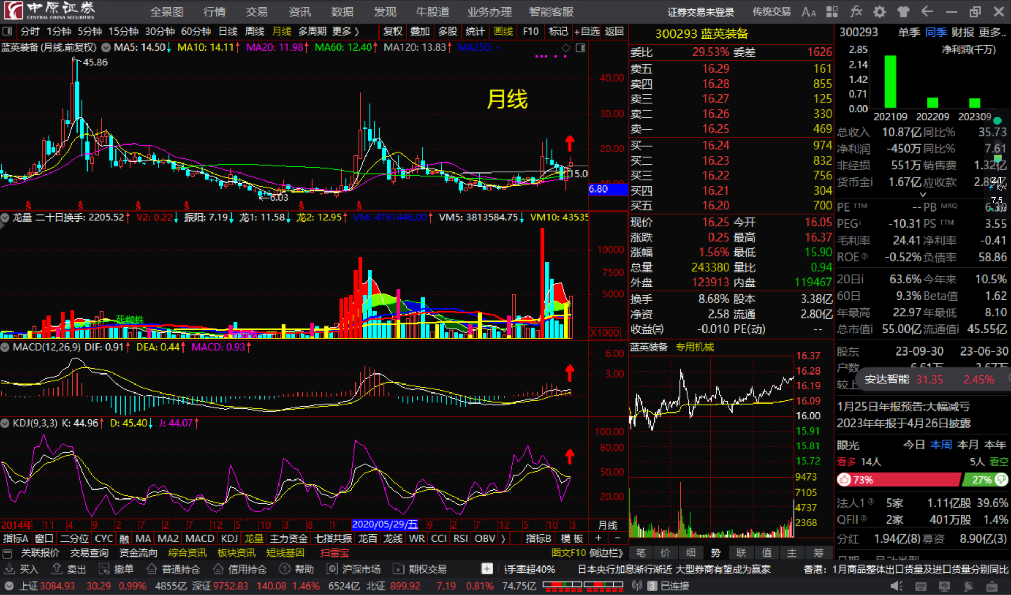
Task: Open 指标A indicator selector
Action: (x=16, y=539)
